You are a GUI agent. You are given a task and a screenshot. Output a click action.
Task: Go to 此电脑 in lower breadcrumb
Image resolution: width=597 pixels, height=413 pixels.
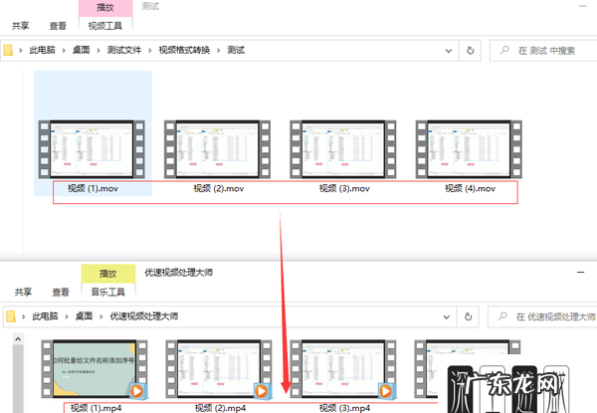click(45, 315)
